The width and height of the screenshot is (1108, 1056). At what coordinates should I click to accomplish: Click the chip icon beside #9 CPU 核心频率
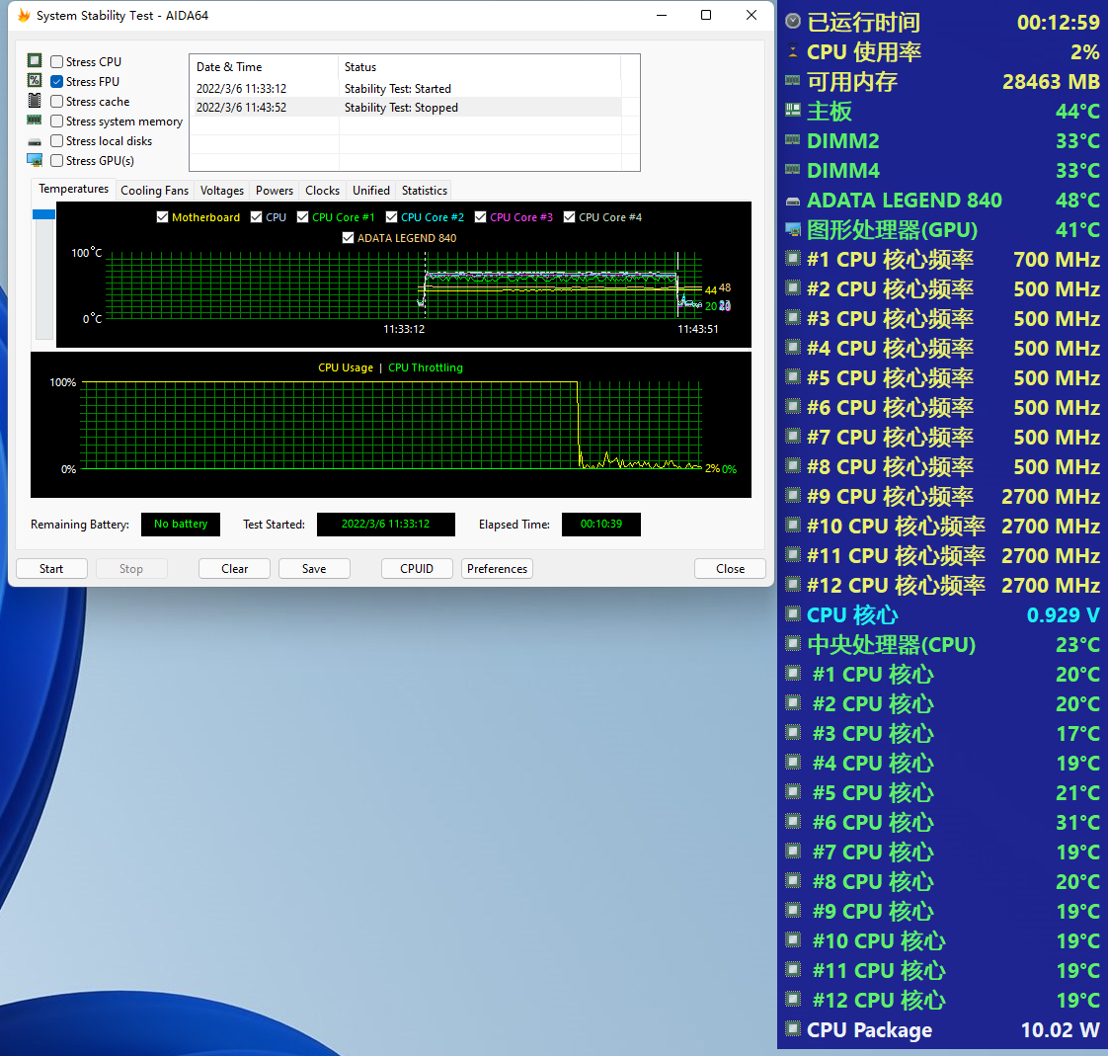(793, 495)
